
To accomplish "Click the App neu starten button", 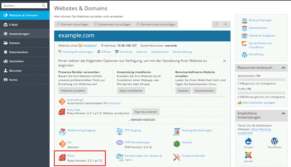I will 146,112.
